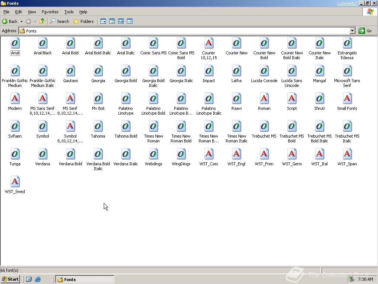Select the Microsoft Sans Serif label
378x284 pixels.
coord(347,83)
